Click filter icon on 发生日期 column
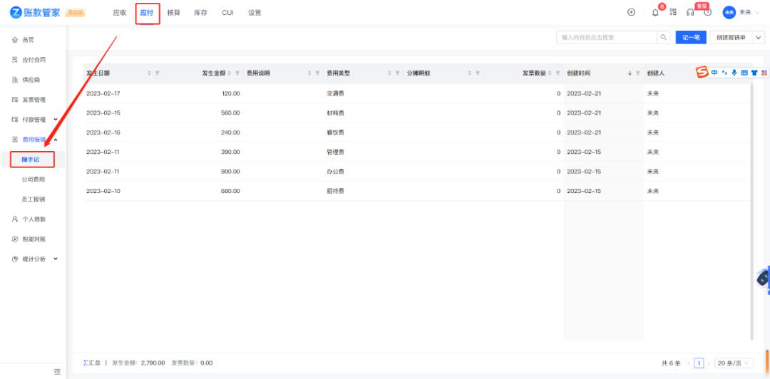This screenshot has width=770, height=379. 157,73
